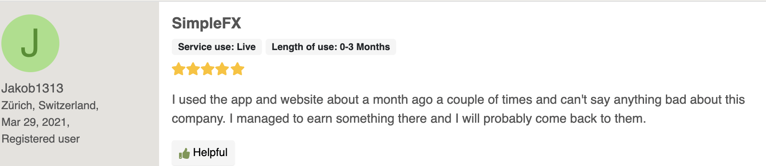Click the letter J inside the avatar
Image resolution: width=766 pixels, height=166 pixels.
30,43
